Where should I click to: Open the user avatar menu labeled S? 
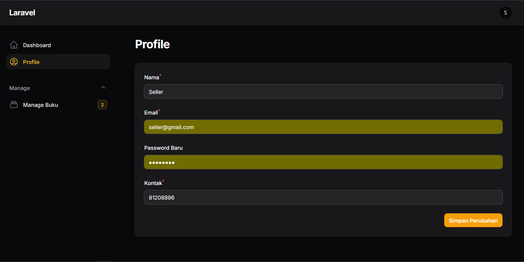(x=505, y=13)
